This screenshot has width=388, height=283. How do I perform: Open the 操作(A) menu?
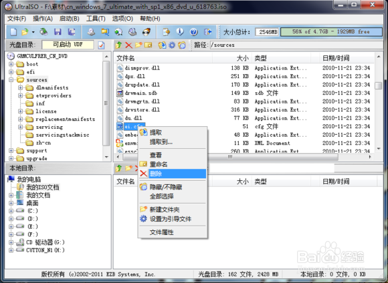[x=43, y=19]
